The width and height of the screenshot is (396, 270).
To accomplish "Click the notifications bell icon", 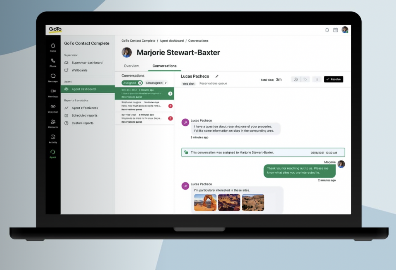I will (x=327, y=30).
